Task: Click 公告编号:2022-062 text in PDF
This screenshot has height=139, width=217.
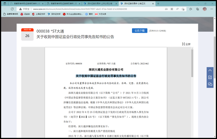Action: (140, 63)
